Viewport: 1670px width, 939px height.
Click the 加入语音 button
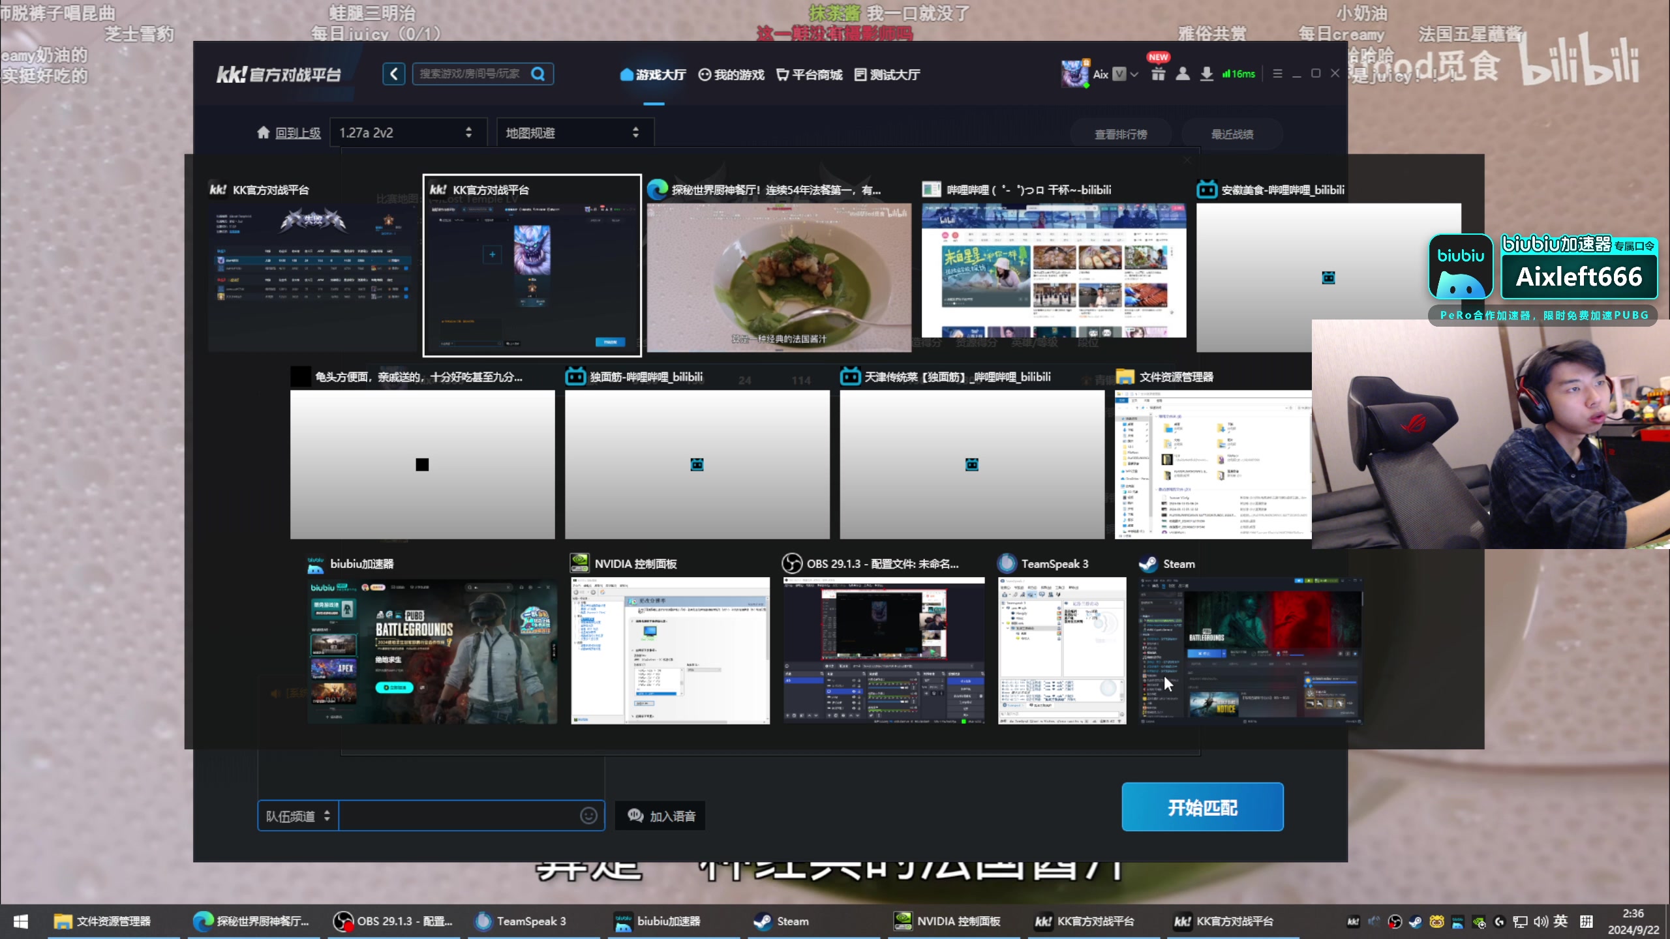661,816
